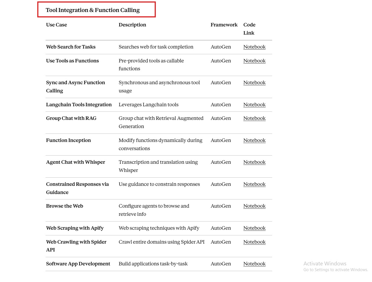Select the Function Inception row title
The image size is (372, 282).
pos(69,140)
